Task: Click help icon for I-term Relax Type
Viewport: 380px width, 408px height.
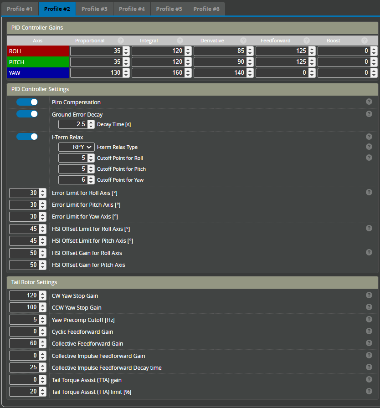Action: 369,147
